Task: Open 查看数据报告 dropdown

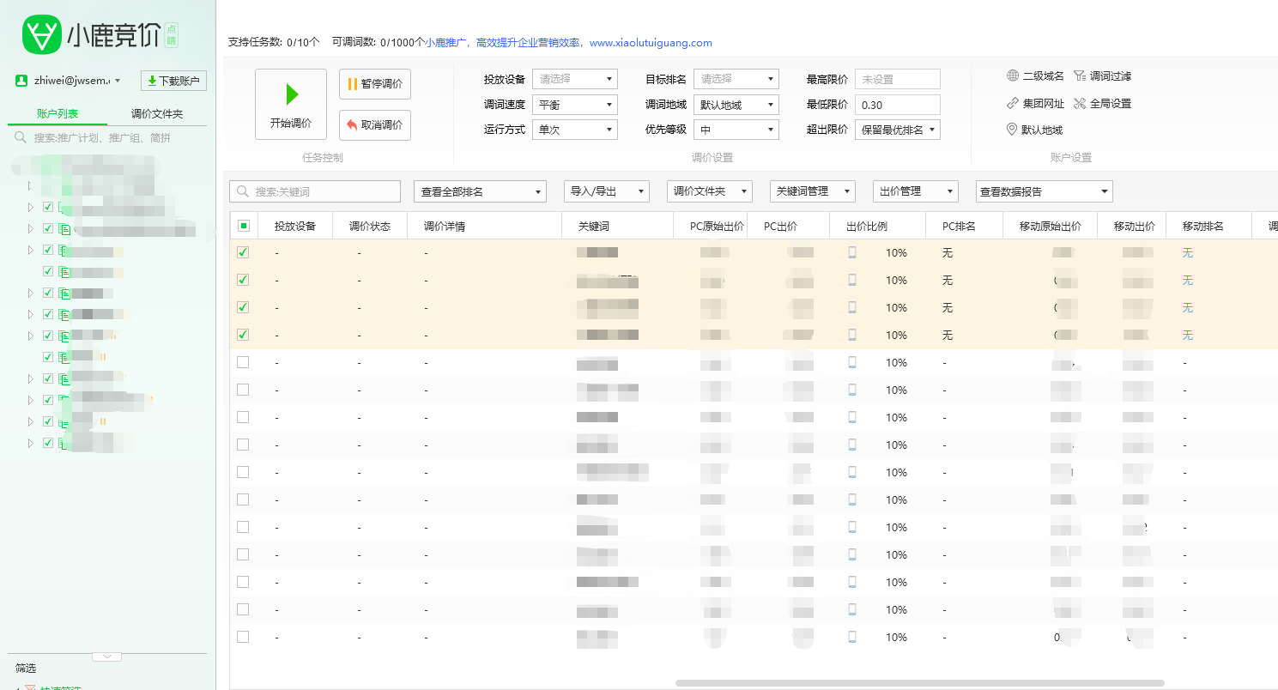Action: tap(1045, 191)
